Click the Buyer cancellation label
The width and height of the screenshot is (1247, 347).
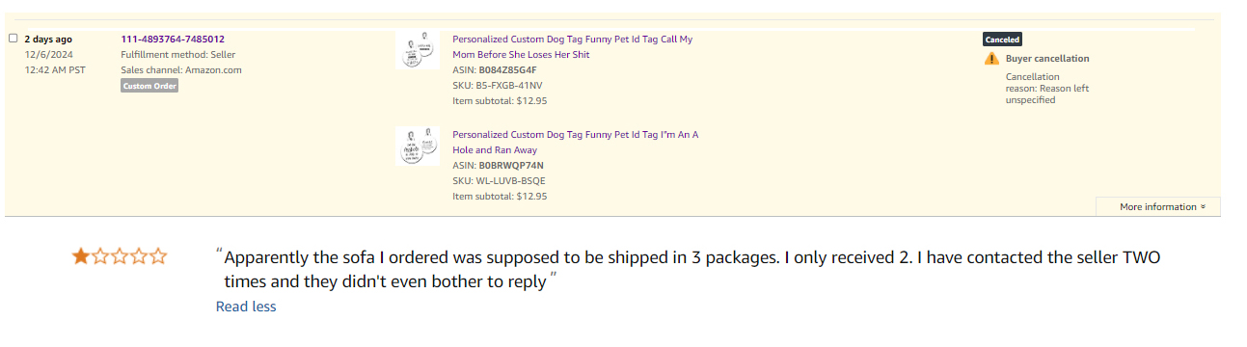tap(1047, 59)
